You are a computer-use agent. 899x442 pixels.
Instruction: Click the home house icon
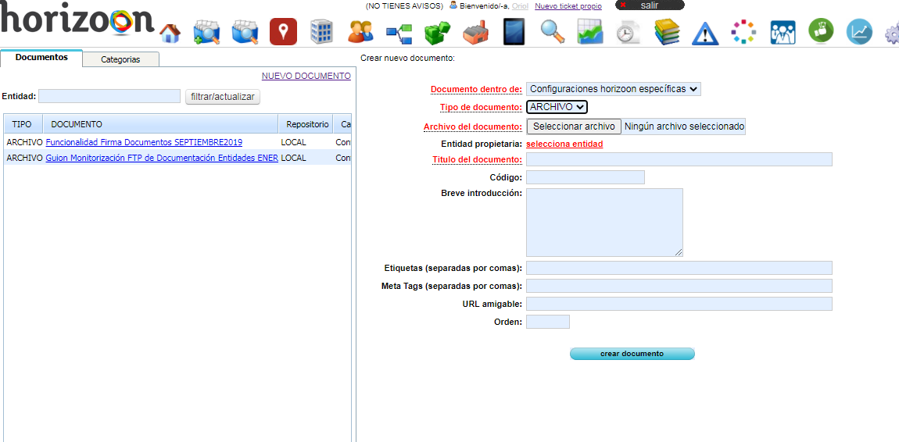click(170, 34)
